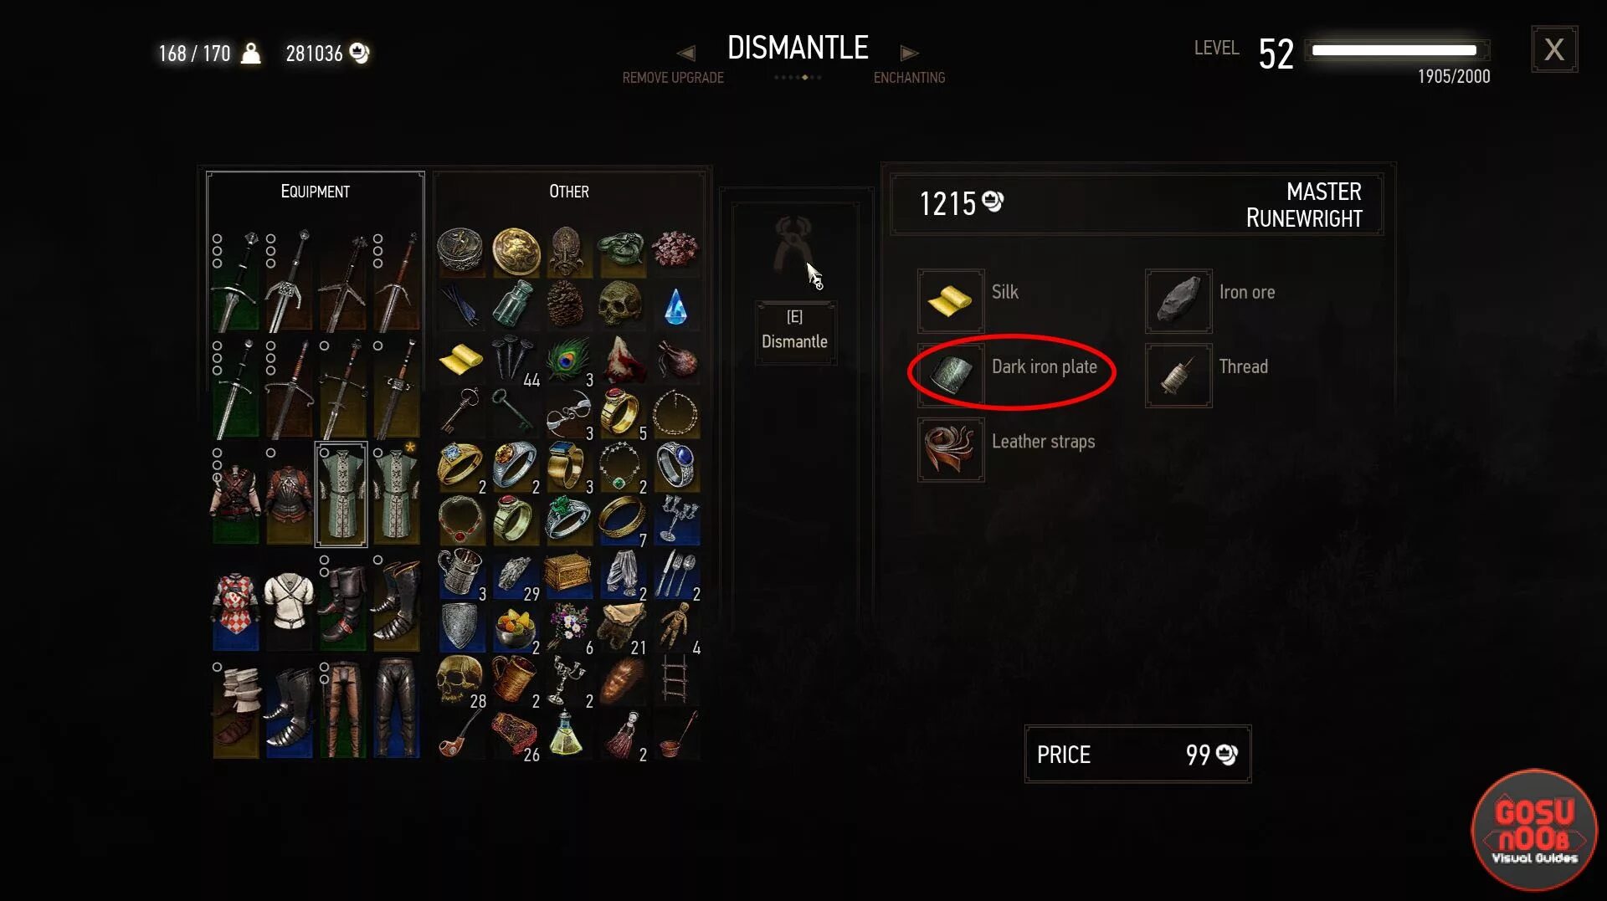Click the pliers dismantle slot
This screenshot has height=901, width=1607.
(793, 246)
